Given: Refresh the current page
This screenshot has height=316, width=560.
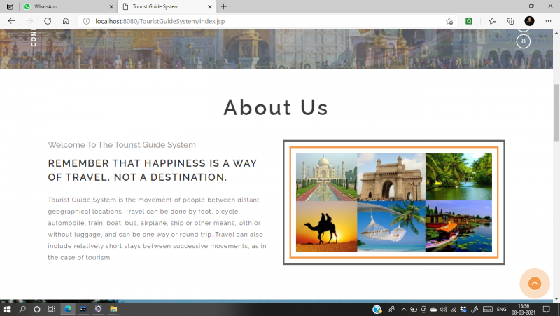Looking at the screenshot, I should click(48, 21).
